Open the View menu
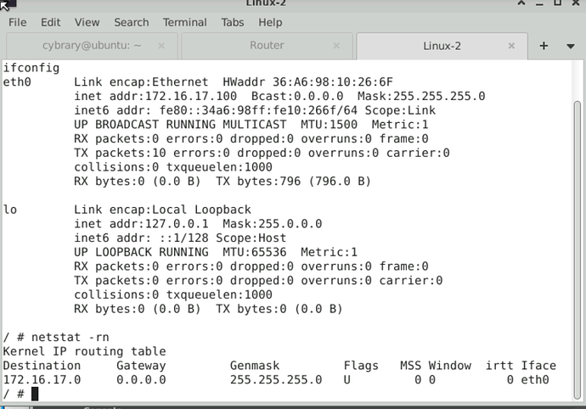 tap(87, 22)
